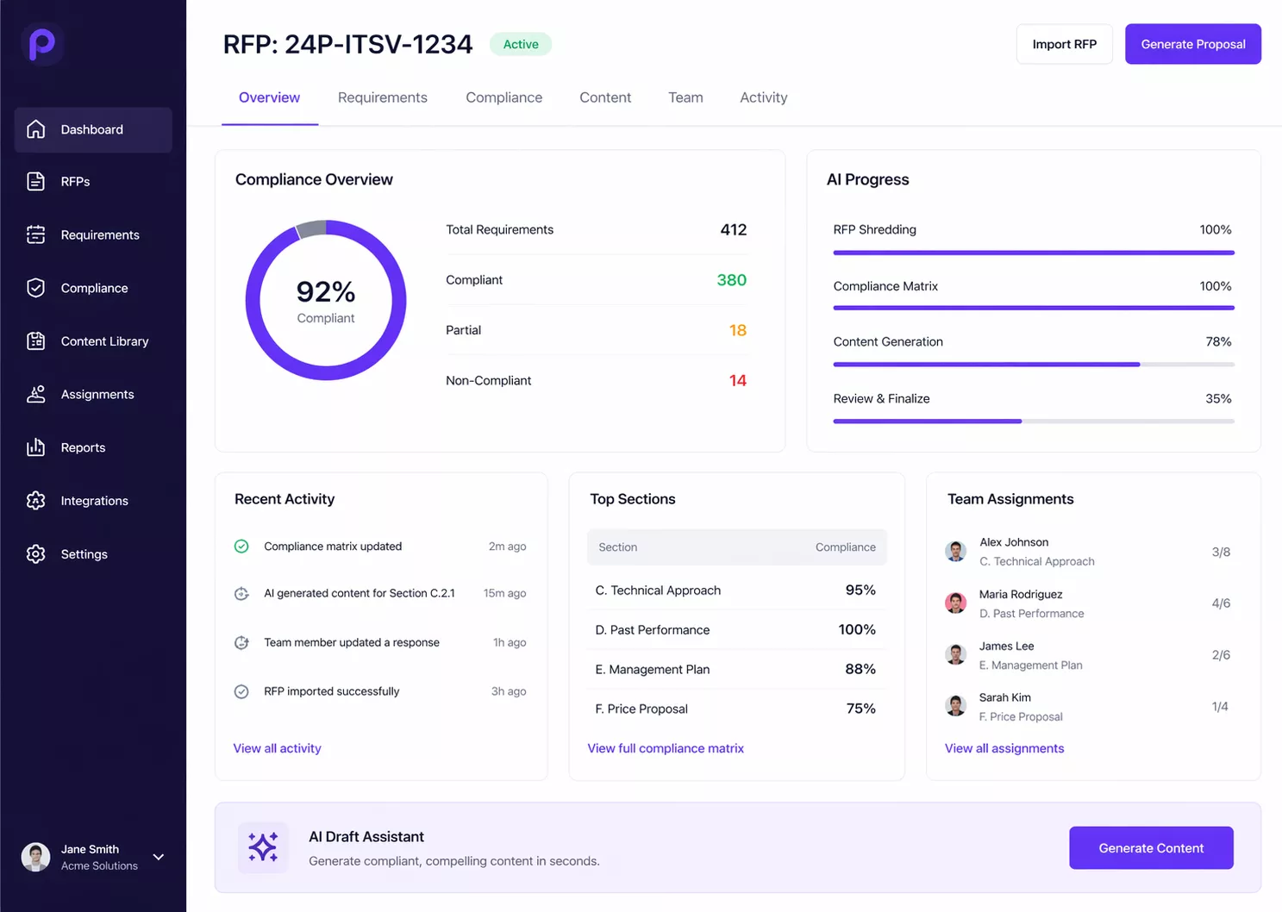Click Jane Smith's profile avatar
The height and width of the screenshot is (912, 1282).
pyautogui.click(x=35, y=857)
